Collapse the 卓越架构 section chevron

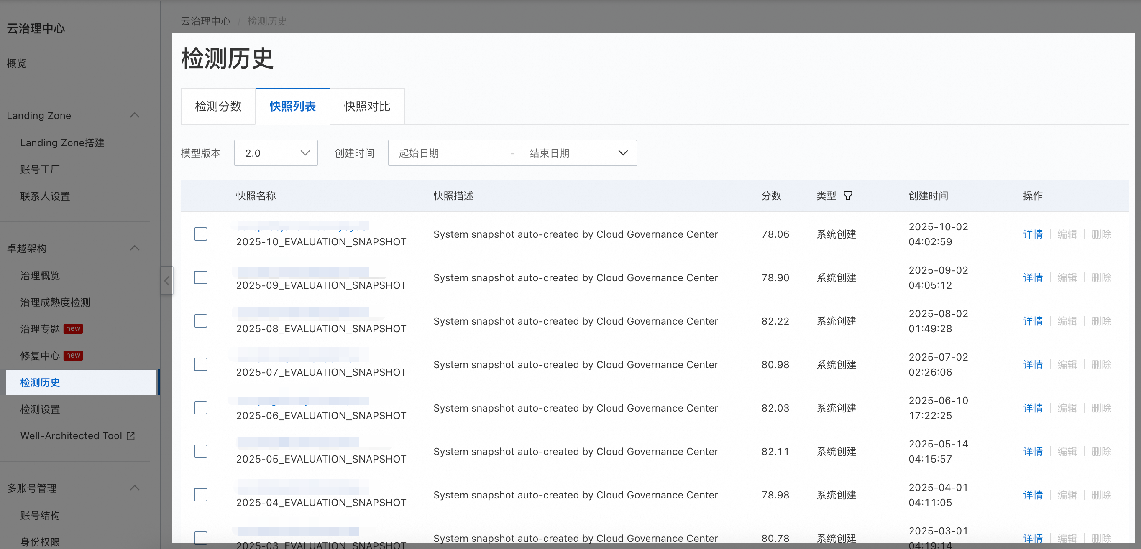pyautogui.click(x=135, y=248)
